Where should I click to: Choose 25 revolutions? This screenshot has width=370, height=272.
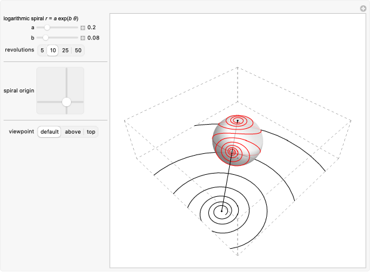65,51
